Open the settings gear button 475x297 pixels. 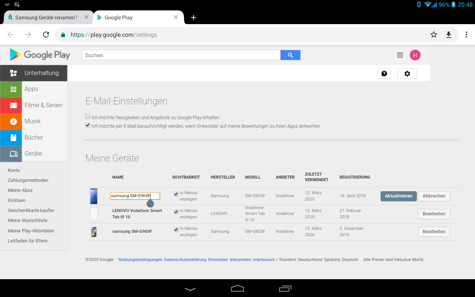[407, 74]
